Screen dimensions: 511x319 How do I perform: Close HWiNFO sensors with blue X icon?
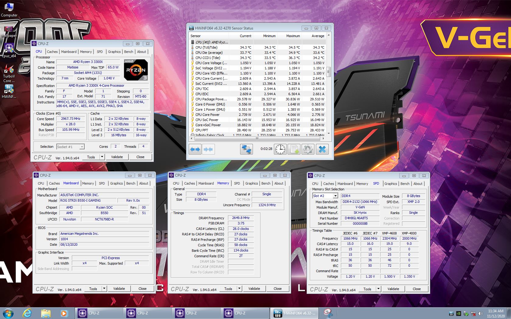click(x=322, y=149)
